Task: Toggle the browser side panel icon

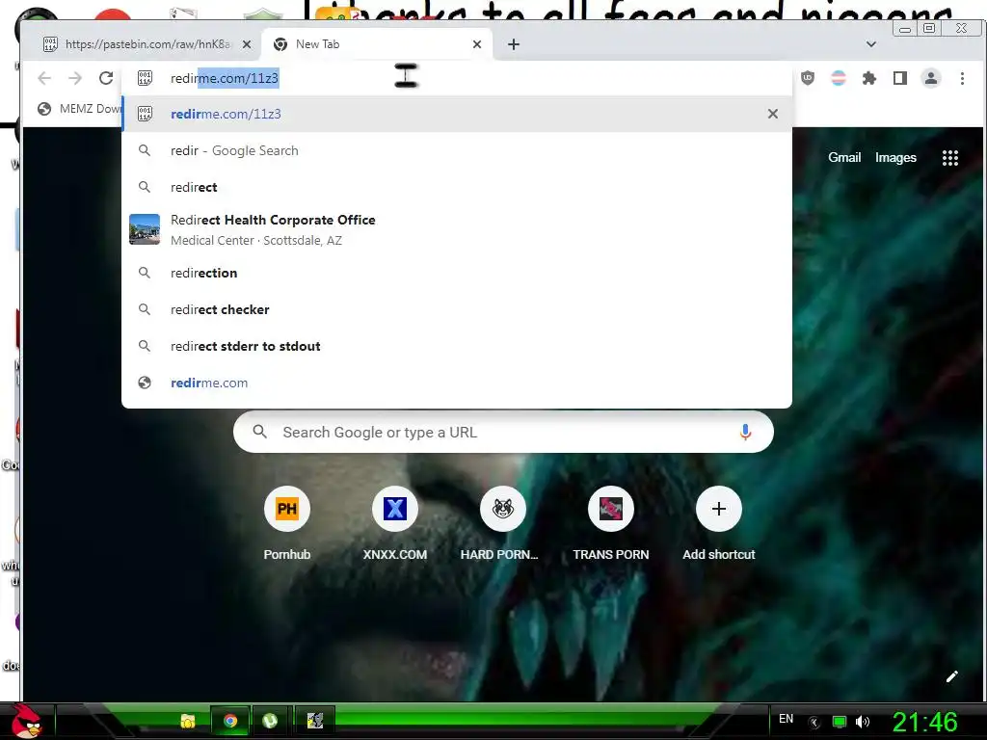Action: (x=900, y=78)
